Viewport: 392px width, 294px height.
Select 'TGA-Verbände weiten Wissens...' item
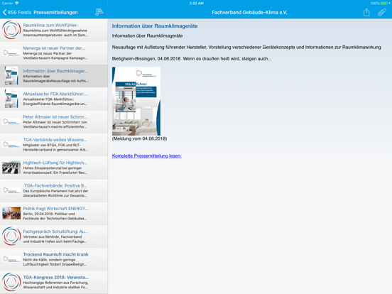54,145
